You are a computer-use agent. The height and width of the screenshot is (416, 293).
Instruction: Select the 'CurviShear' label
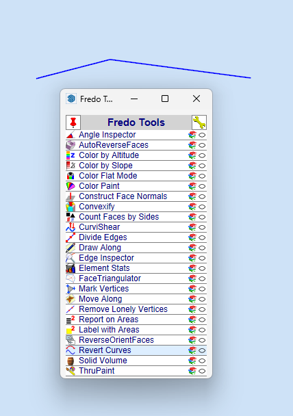[x=99, y=227]
